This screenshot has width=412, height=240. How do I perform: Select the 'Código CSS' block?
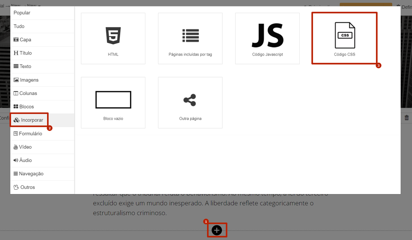coord(344,38)
